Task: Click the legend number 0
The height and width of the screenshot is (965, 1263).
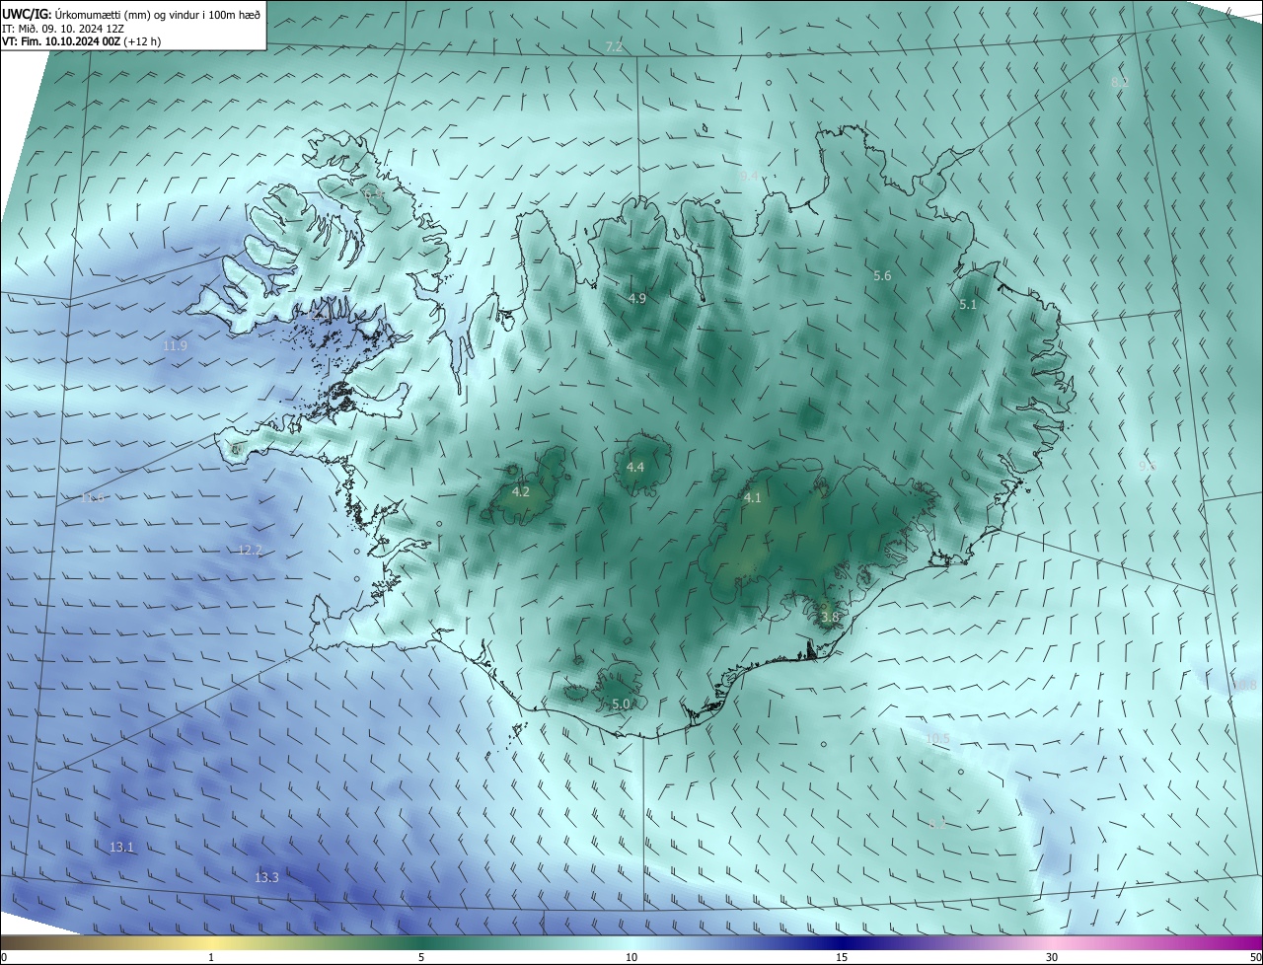Action: coord(4,957)
